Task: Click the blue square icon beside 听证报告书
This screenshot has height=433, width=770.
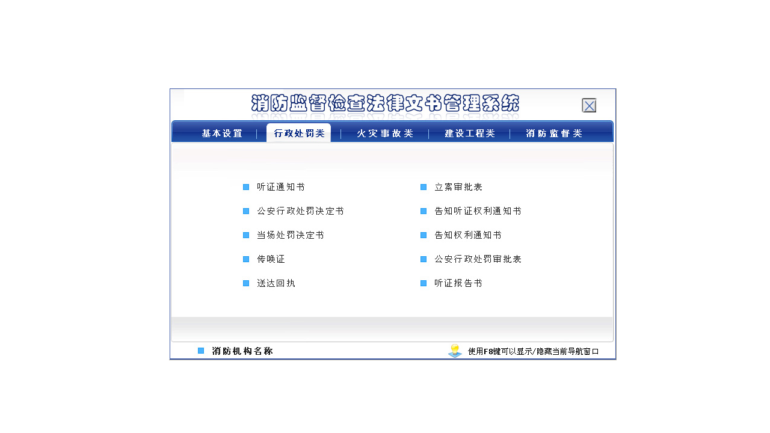Action: point(423,283)
